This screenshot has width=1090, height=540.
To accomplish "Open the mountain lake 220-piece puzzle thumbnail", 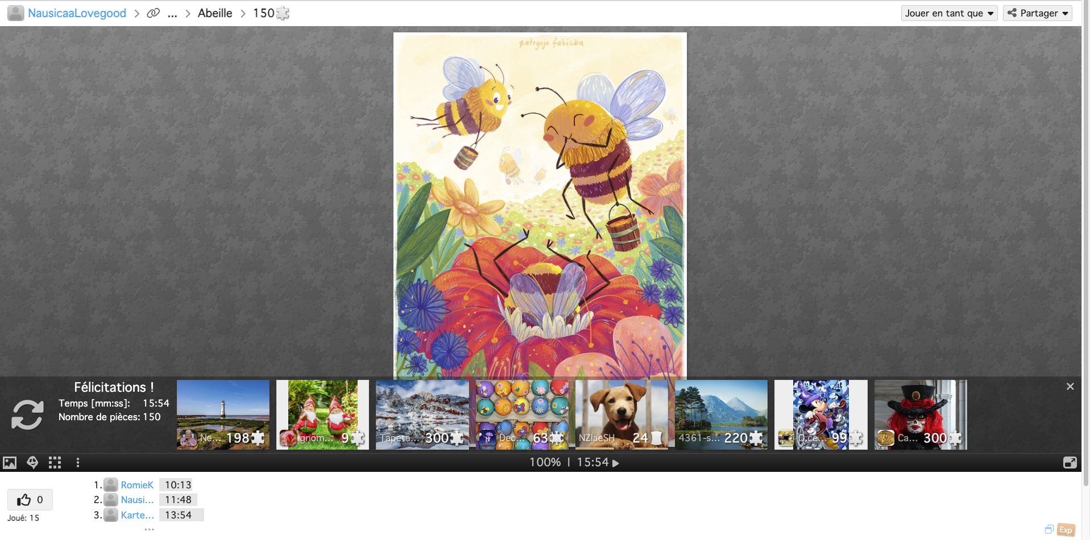I will point(722,415).
